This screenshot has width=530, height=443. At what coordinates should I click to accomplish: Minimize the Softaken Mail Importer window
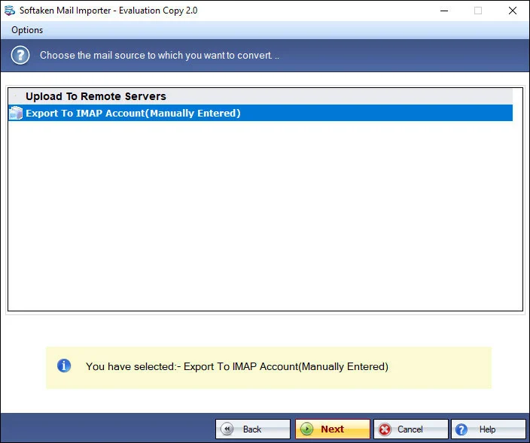(x=444, y=11)
